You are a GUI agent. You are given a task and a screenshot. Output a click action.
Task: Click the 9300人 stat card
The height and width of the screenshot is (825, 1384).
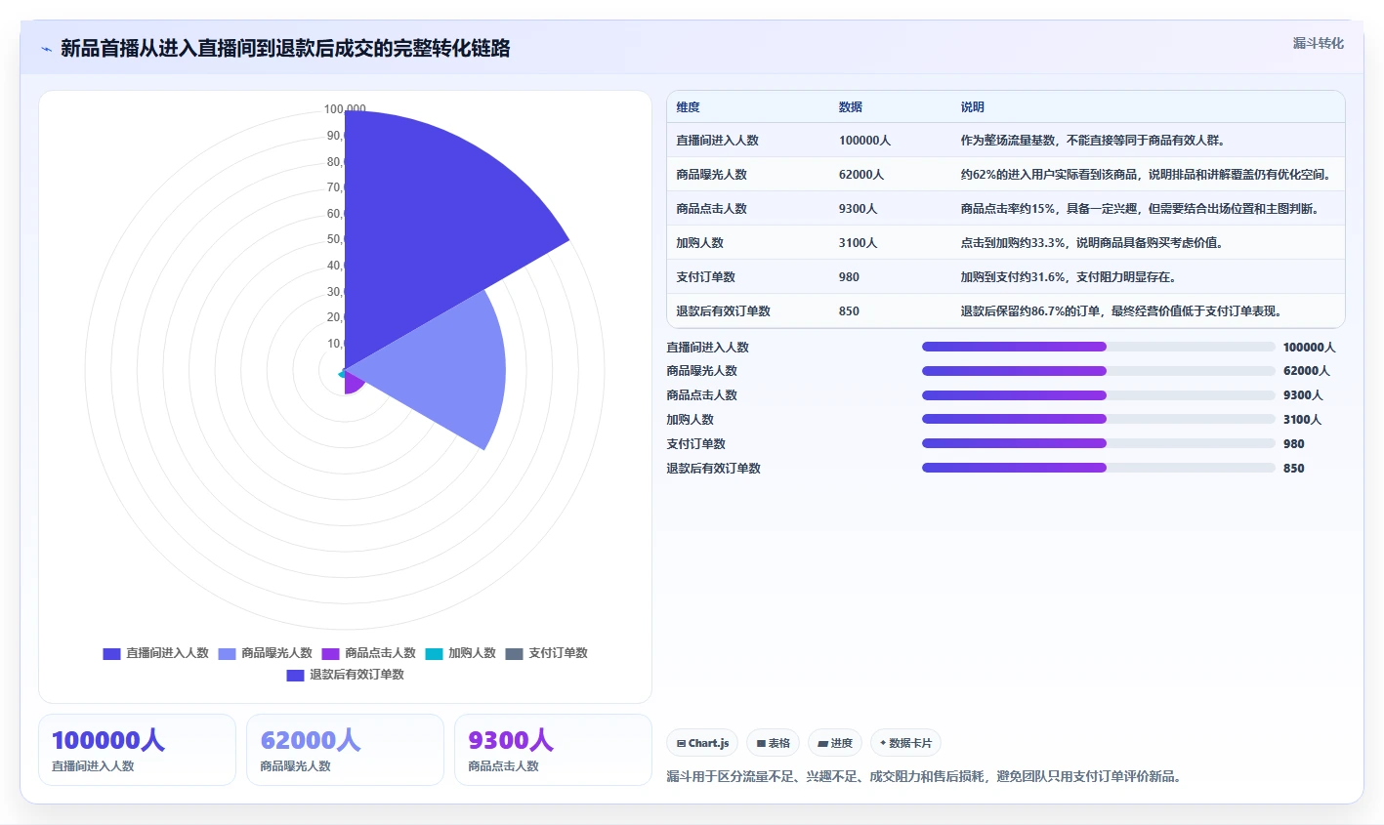pos(553,750)
